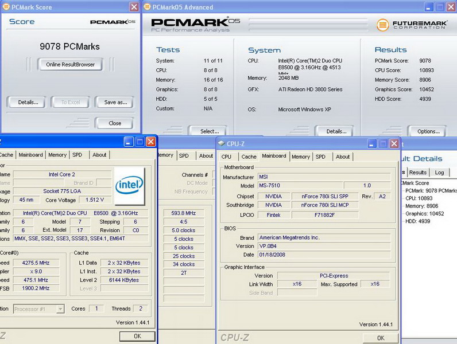This screenshot has height=344, width=457.
Task: Click CPU-Z title bar icon of Mainboard window
Action: (222, 143)
